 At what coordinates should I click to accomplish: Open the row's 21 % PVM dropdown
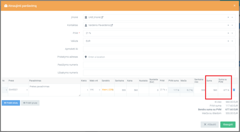pyautogui.click(x=164, y=90)
